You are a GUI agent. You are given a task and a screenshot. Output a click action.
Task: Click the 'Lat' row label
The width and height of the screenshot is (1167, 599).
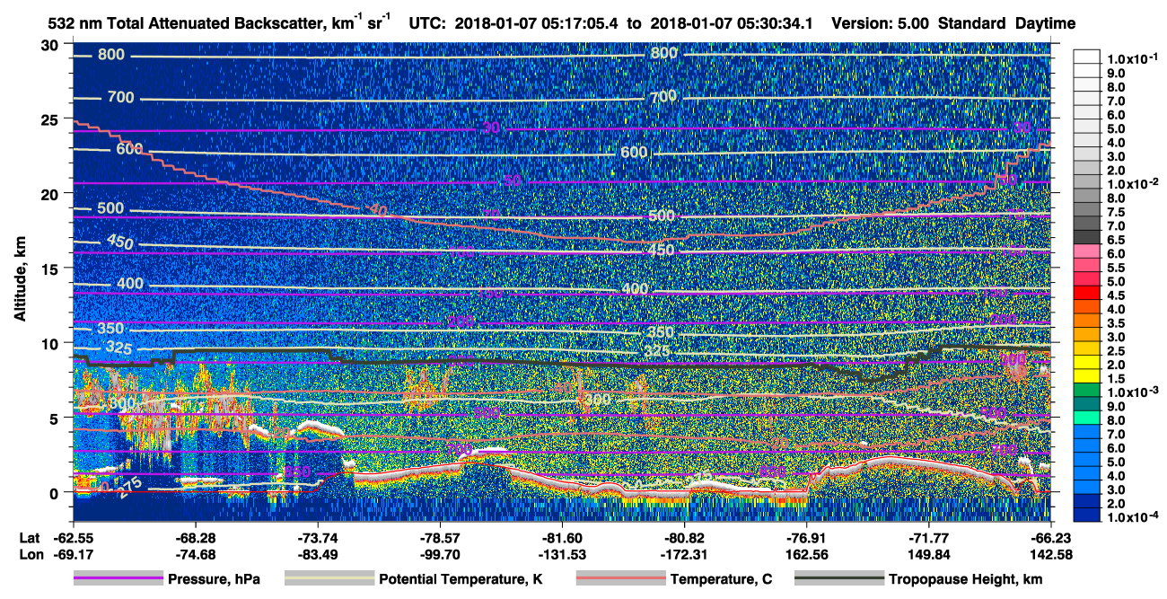coord(31,537)
